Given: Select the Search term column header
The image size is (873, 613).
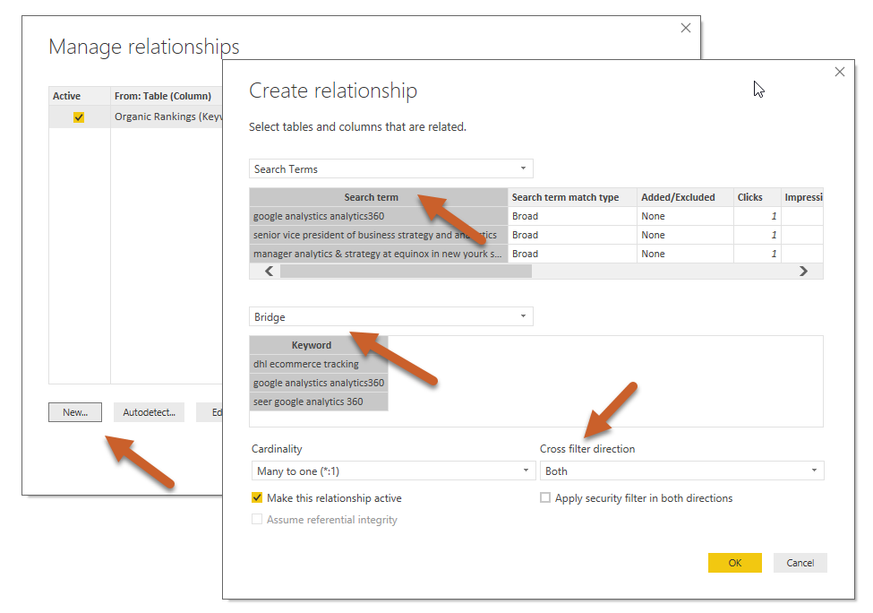Looking at the screenshot, I should coord(371,197).
